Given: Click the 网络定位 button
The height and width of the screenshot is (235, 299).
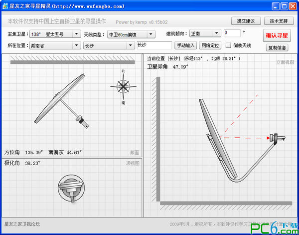Looking at the screenshot, I should [210, 45].
